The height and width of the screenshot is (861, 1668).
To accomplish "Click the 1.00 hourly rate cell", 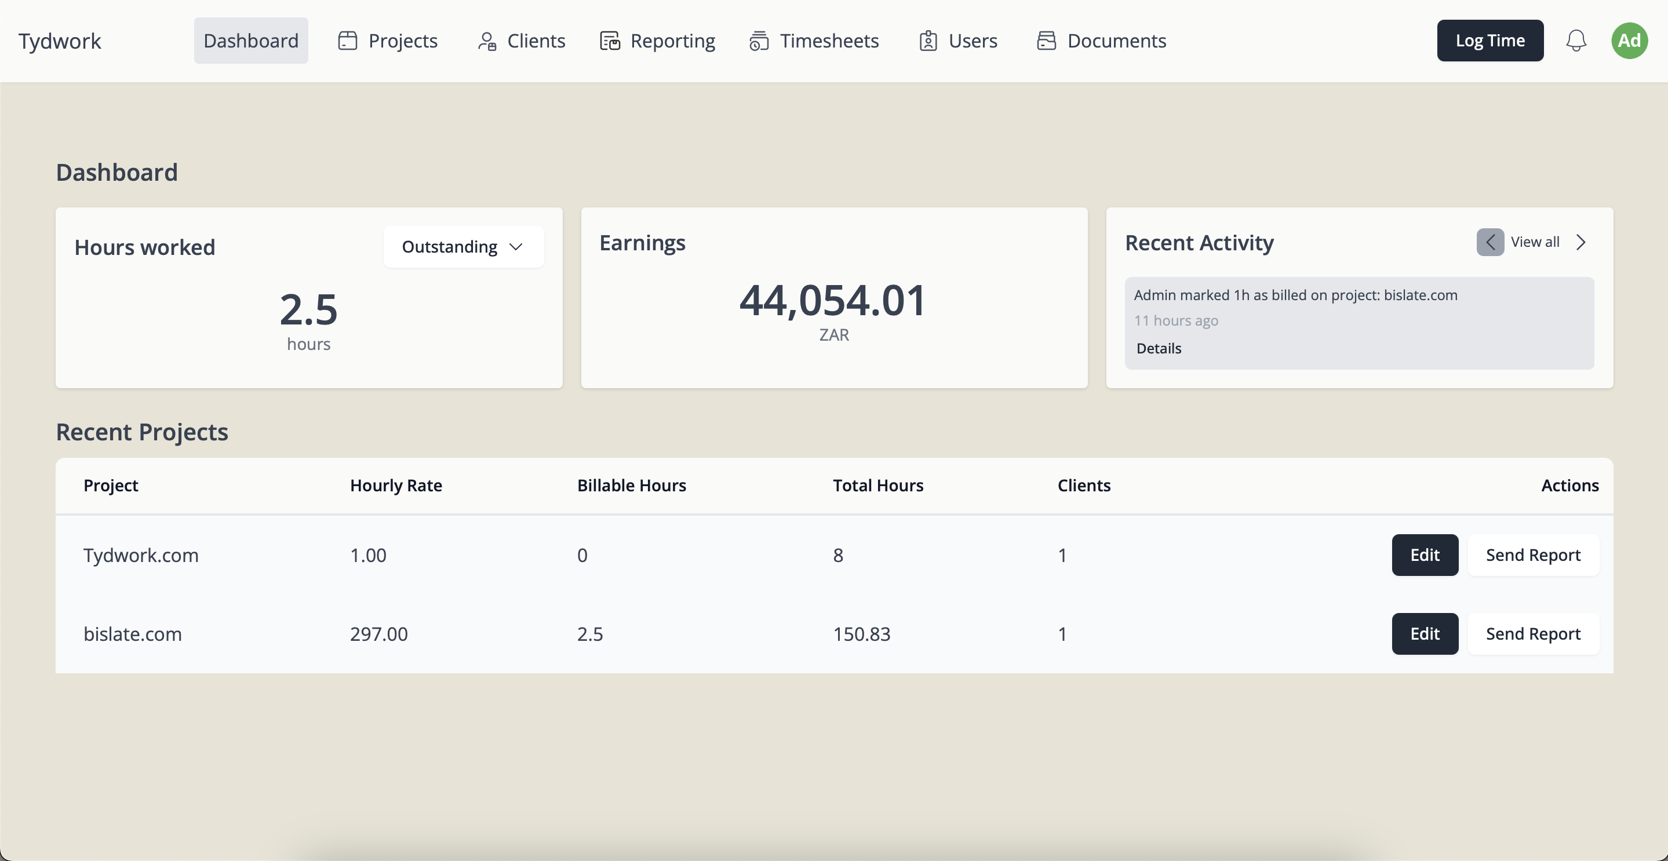I will coord(368,555).
